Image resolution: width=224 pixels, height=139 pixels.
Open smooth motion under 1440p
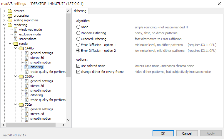[x=41, y=62]
